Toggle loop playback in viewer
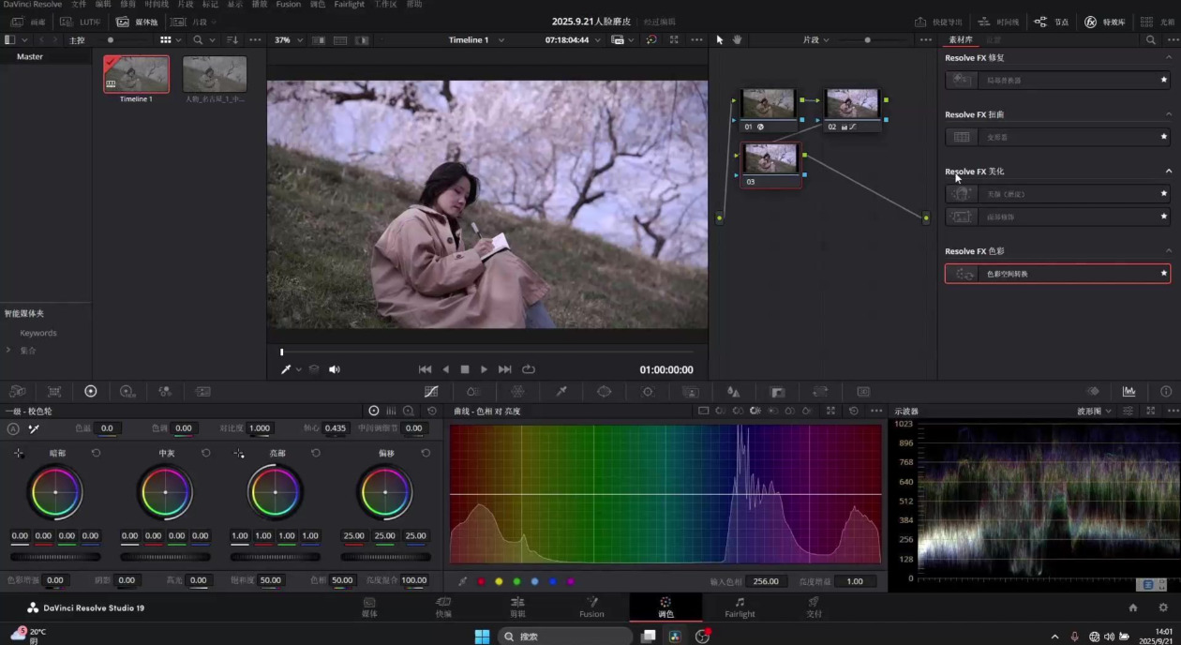The width and height of the screenshot is (1181, 645). (x=529, y=369)
